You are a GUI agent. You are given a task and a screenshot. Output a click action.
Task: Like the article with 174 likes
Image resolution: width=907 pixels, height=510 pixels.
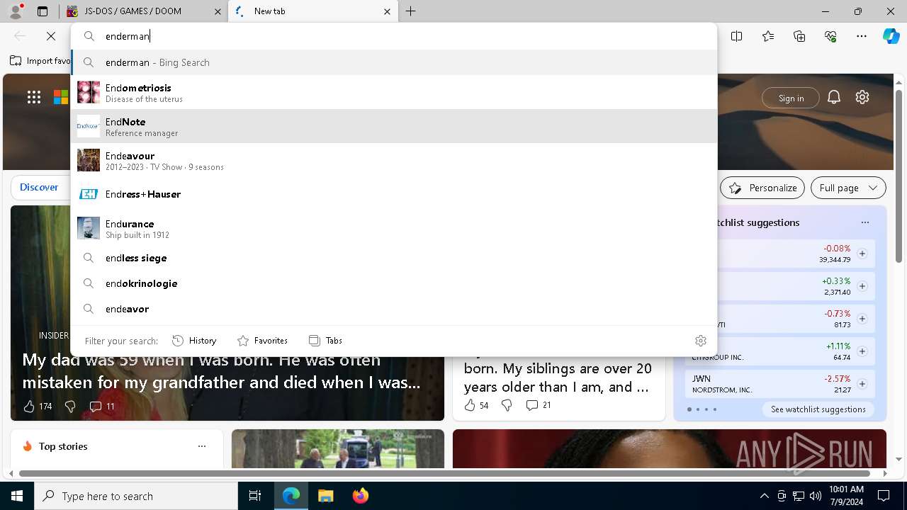38,407
